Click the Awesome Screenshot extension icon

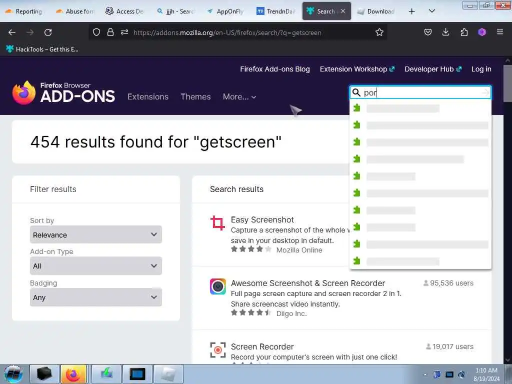click(x=218, y=286)
